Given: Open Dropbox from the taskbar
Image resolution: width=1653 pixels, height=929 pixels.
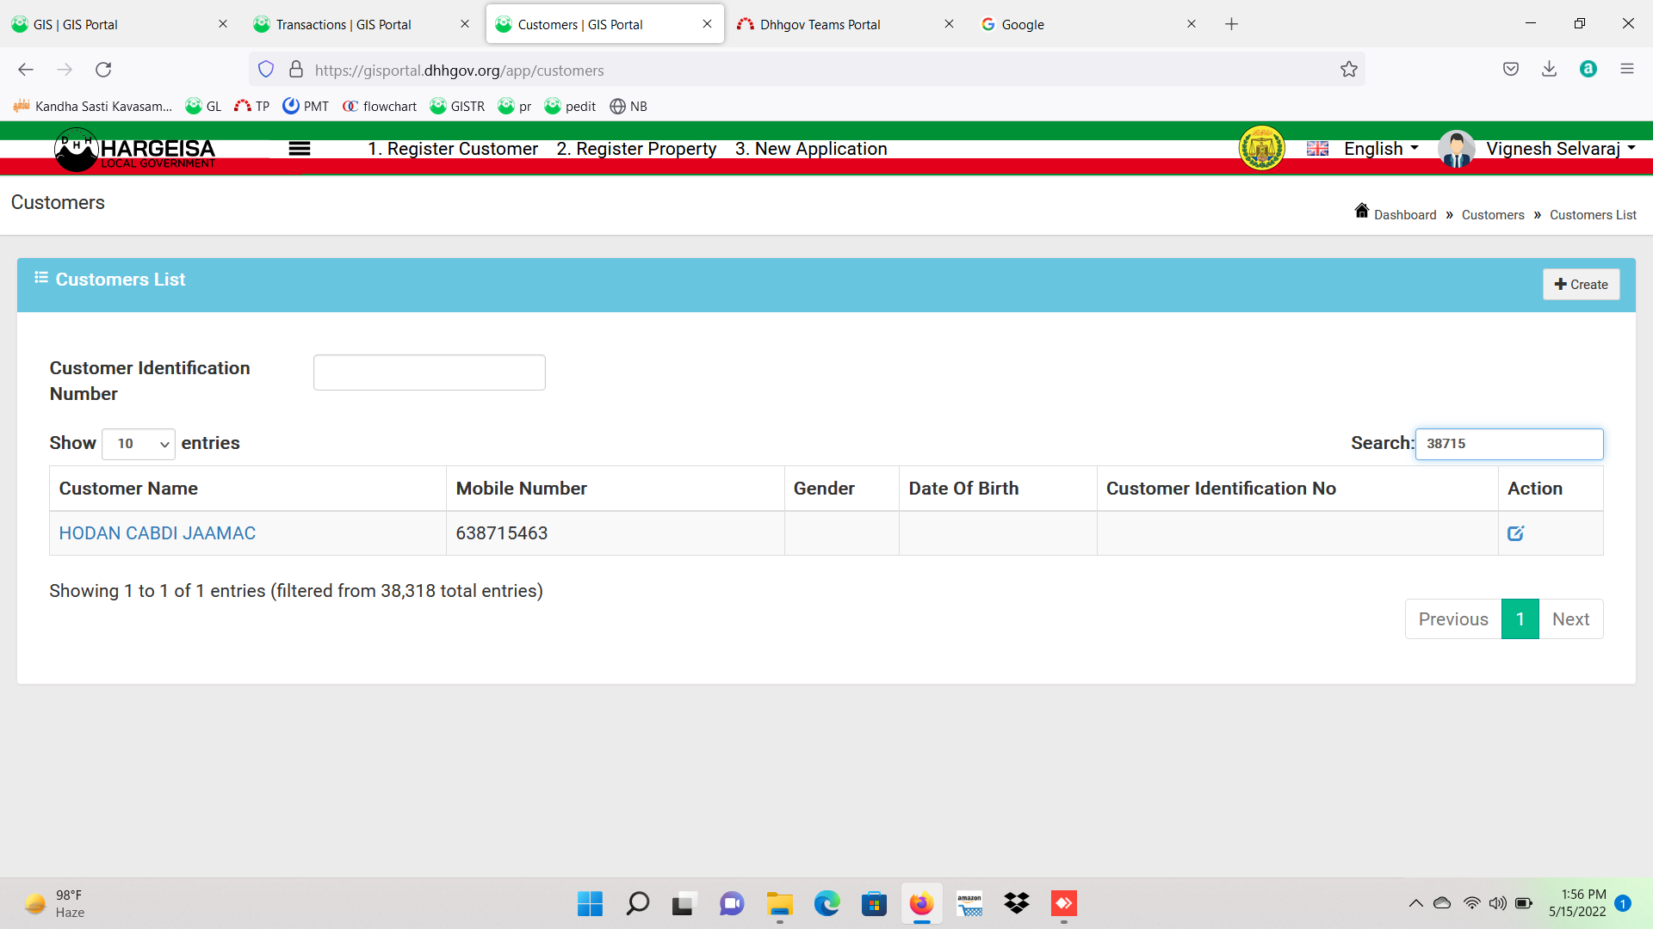Looking at the screenshot, I should pyautogui.click(x=1016, y=904).
